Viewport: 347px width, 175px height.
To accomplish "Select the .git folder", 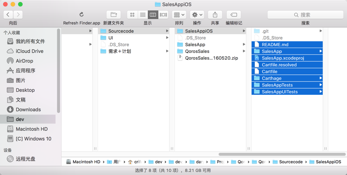I will tap(287, 31).
